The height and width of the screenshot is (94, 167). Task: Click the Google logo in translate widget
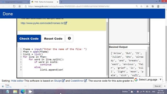136,79
